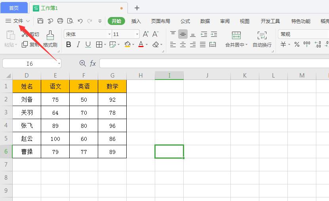The height and width of the screenshot is (201, 329).
Task: Increase font size with A+ icon
Action: (146, 34)
